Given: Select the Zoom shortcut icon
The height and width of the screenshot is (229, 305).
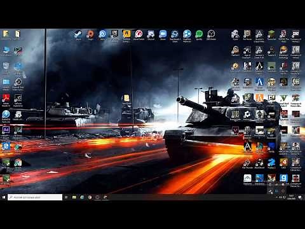Looking at the screenshot, I should pyautogui.click(x=163, y=34).
